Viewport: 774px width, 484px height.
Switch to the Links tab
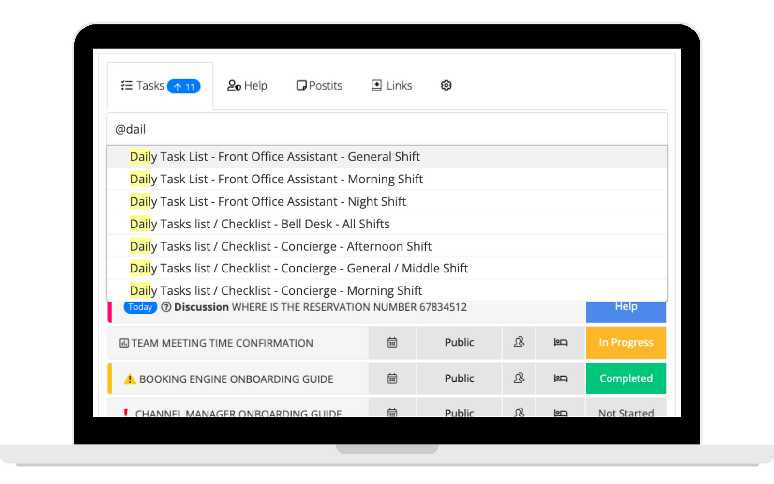click(x=392, y=86)
